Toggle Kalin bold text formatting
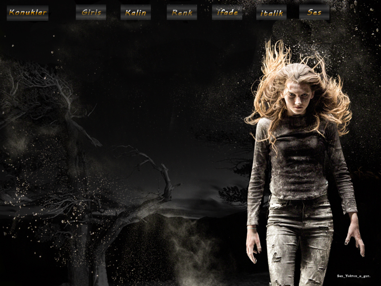Viewport: 381px width, 286px height. 136,13
